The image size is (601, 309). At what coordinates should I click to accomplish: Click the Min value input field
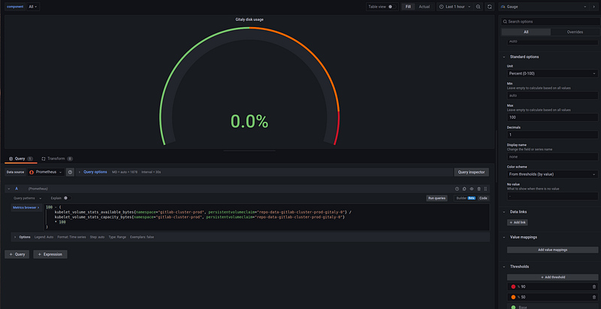coord(552,95)
